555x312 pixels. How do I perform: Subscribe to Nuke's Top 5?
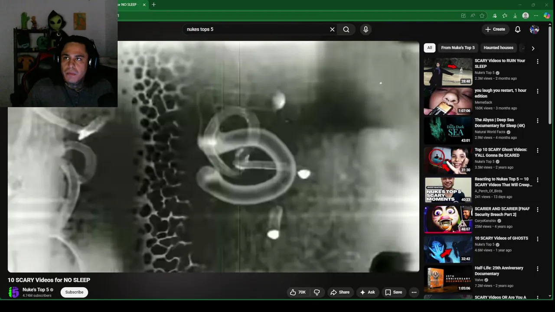(74, 292)
